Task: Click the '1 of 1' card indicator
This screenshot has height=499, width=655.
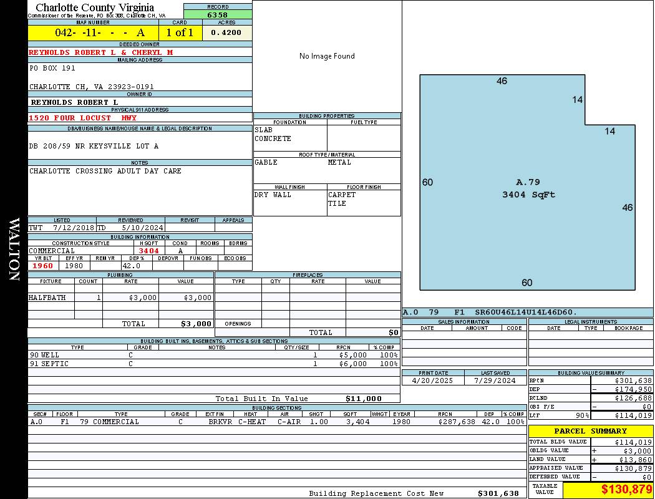Action: 180,32
